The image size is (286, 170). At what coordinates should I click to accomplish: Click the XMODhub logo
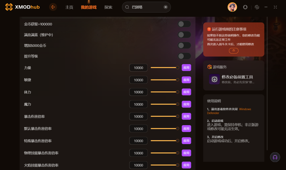point(22,7)
